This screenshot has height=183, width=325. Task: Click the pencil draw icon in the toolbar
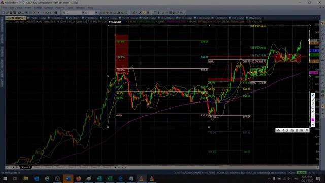pyautogui.click(x=140, y=13)
